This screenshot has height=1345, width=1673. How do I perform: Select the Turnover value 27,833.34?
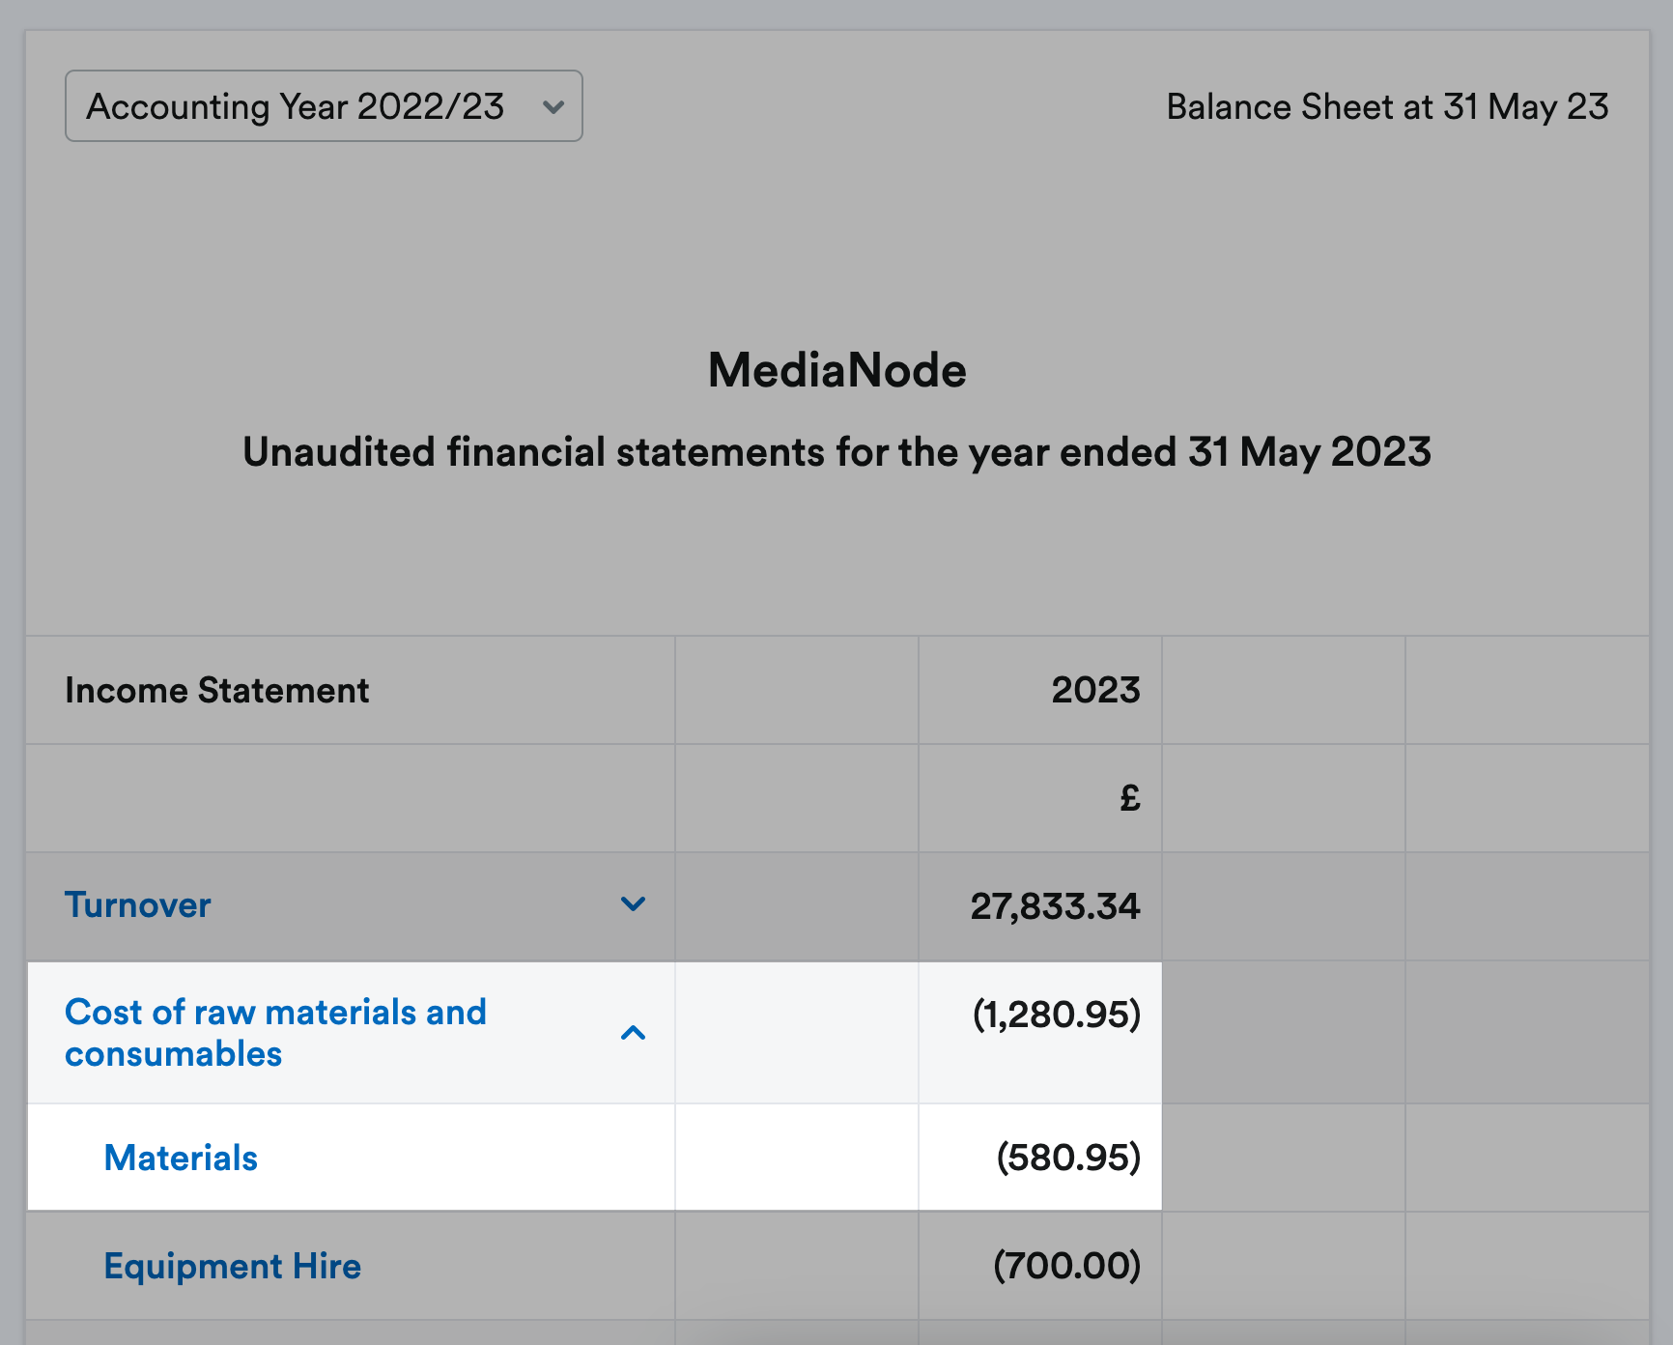pyautogui.click(x=1056, y=905)
